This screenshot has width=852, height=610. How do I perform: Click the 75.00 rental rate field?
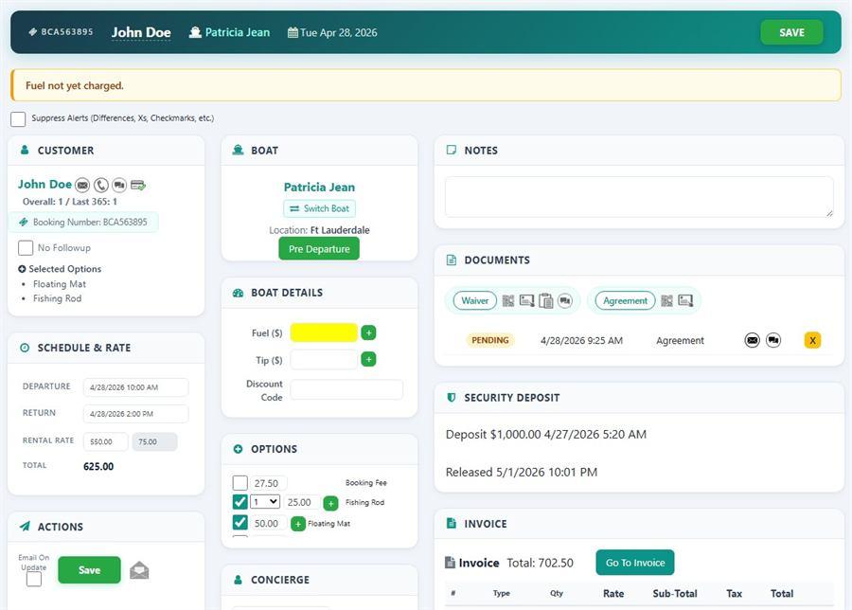(155, 442)
